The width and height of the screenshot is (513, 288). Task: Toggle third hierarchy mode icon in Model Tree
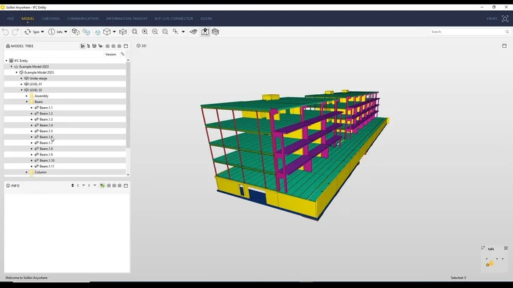click(94, 46)
